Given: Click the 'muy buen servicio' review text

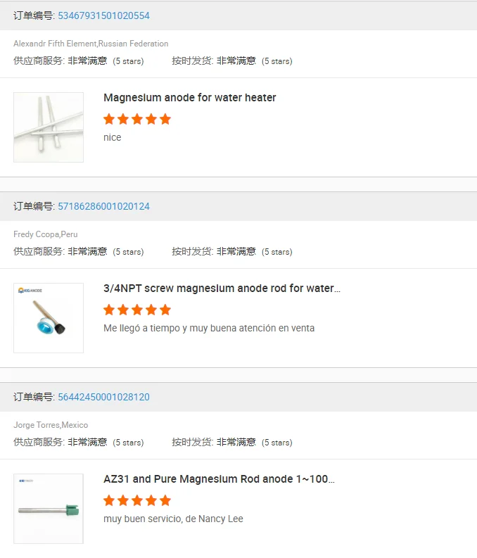Looking at the screenshot, I should 173,519.
